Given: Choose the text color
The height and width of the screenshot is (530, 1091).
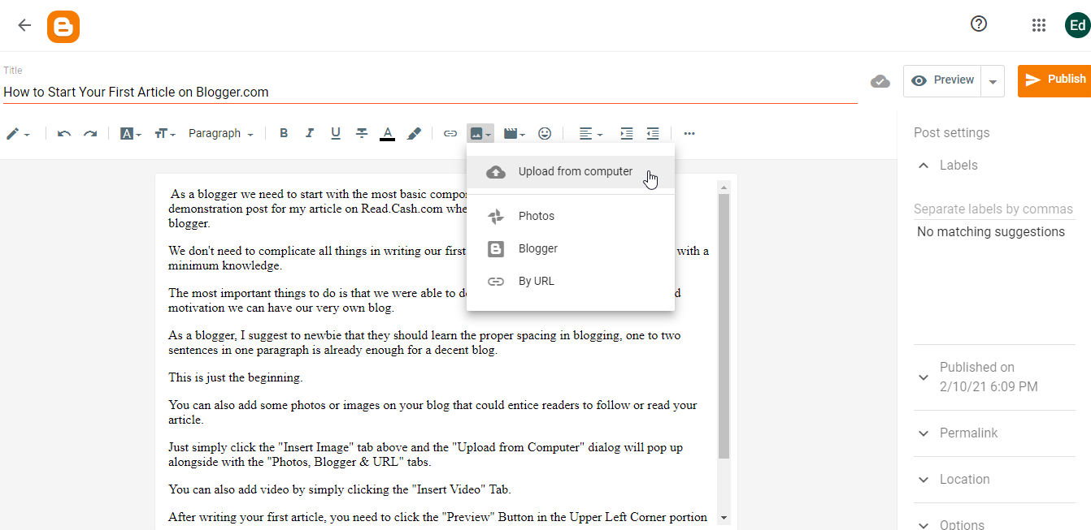Looking at the screenshot, I should (x=388, y=134).
